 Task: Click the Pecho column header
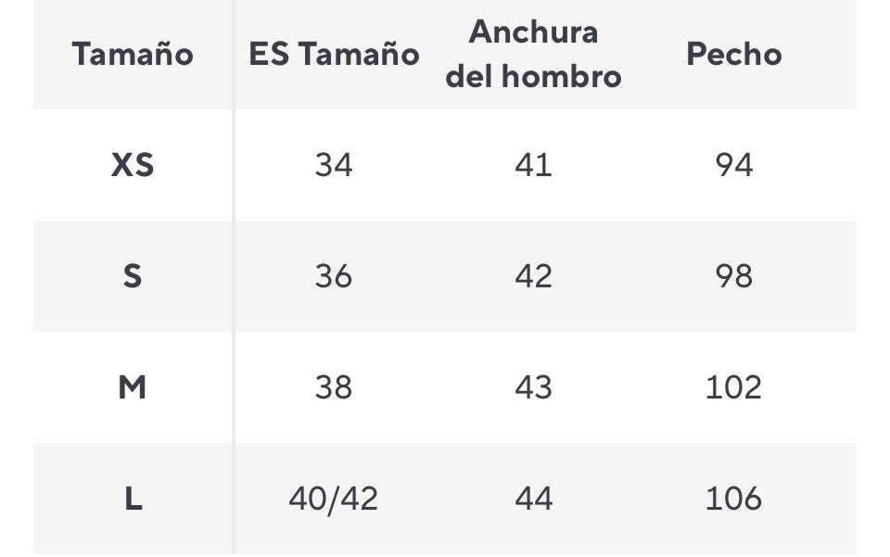pyautogui.click(x=733, y=55)
